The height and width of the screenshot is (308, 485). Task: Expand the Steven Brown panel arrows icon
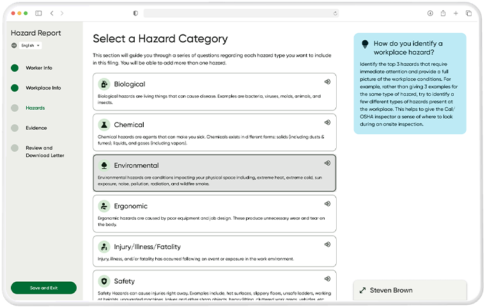click(x=362, y=290)
